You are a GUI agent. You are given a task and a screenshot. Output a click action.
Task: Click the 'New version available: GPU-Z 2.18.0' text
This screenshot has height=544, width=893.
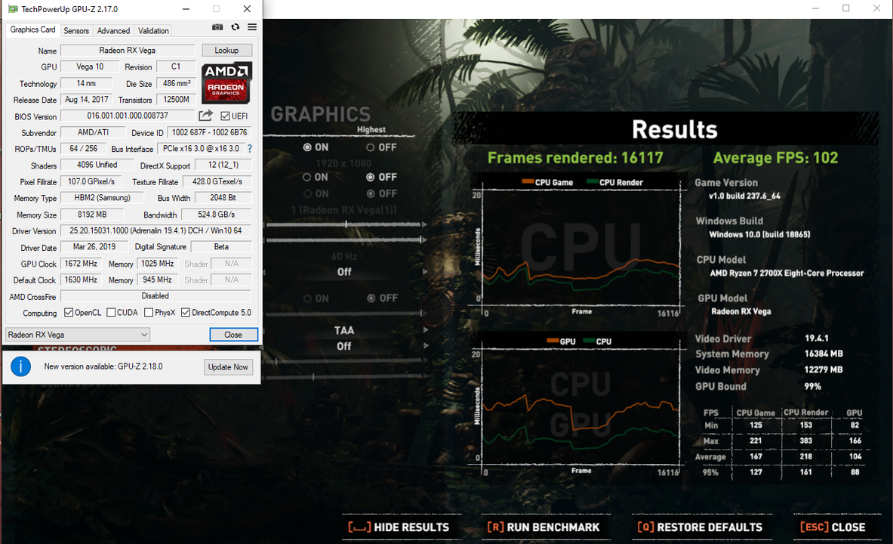pyautogui.click(x=103, y=366)
